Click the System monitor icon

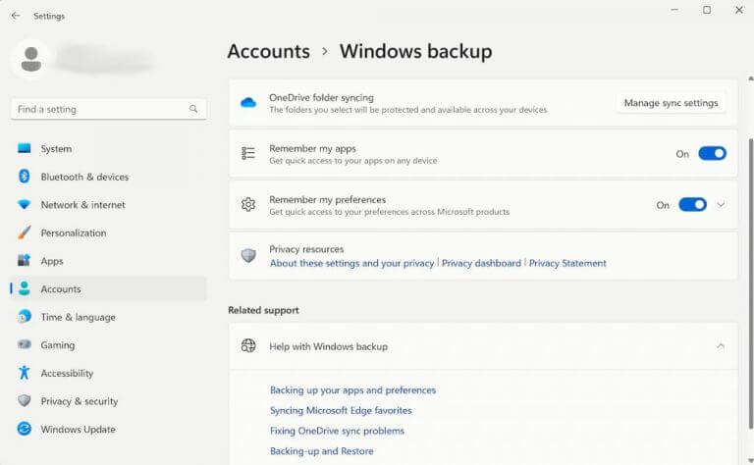click(24, 148)
